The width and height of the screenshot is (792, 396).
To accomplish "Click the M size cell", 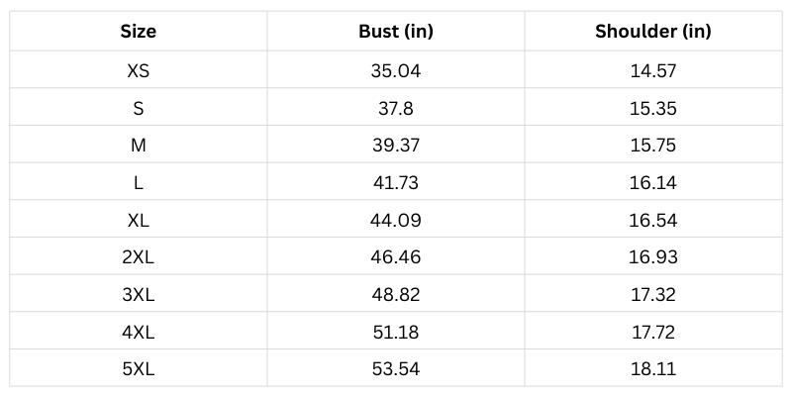I will pyautogui.click(x=139, y=146).
